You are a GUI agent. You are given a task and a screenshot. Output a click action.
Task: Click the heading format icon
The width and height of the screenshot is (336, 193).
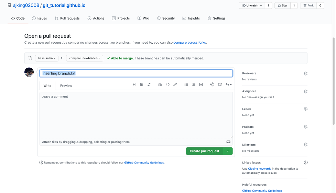tap(134, 84)
